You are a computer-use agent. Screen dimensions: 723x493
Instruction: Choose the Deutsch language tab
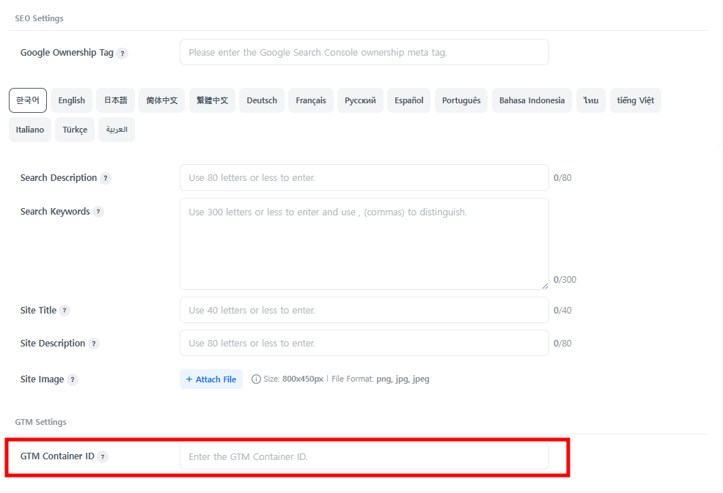pos(262,100)
